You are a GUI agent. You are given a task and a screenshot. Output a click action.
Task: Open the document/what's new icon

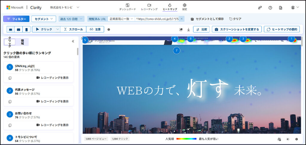[x=280, y=7]
